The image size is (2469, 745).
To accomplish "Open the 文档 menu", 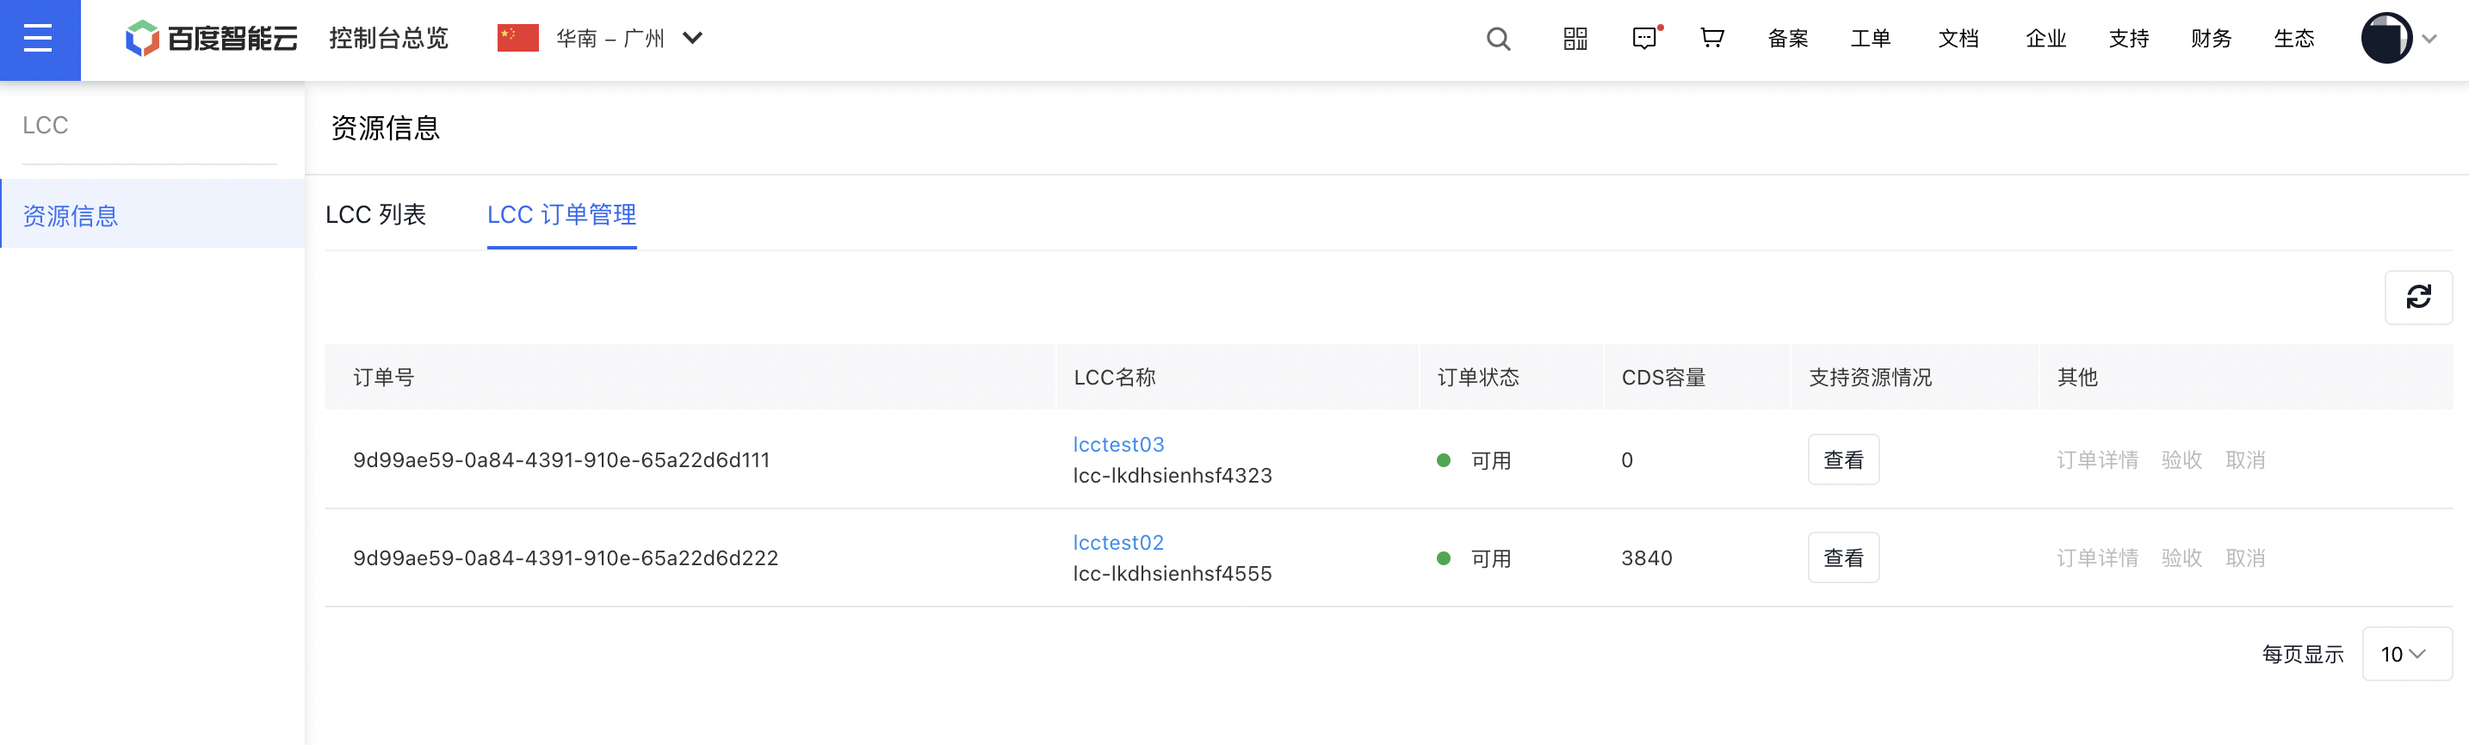I will pos(1958,39).
